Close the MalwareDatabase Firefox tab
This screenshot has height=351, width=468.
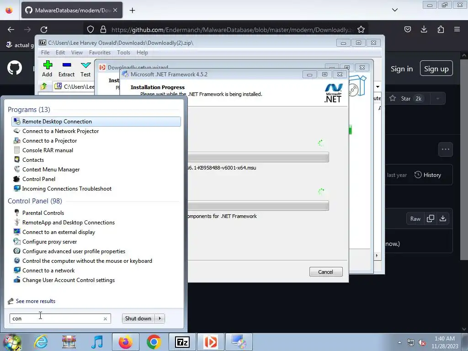click(x=115, y=10)
